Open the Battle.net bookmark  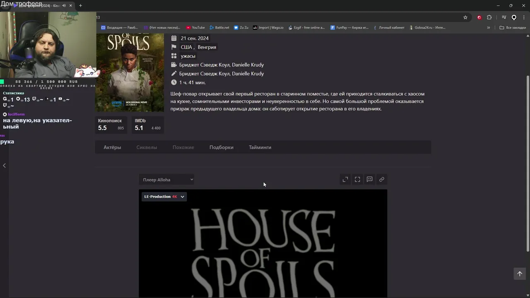[x=219, y=28]
